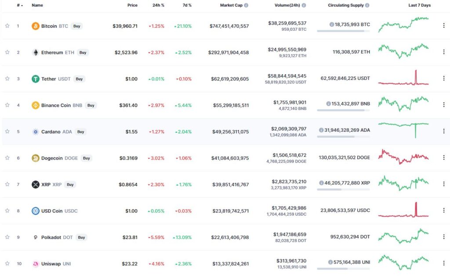450x276 pixels.
Task: Open info icon beside Market Cap header
Action: (x=246, y=5)
